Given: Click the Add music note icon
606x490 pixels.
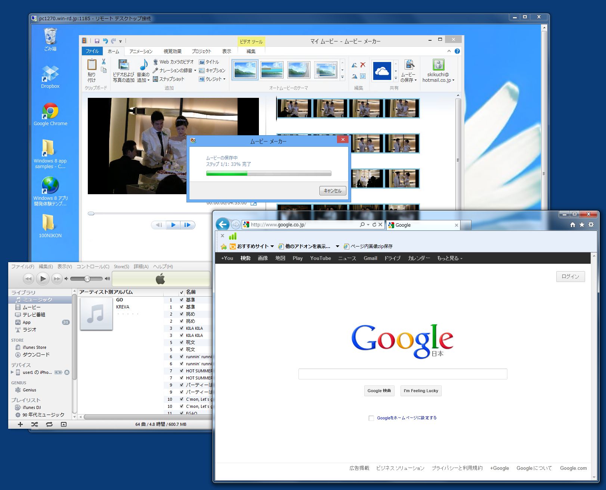Looking at the screenshot, I should [x=143, y=65].
